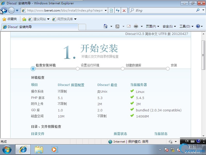This screenshot has height=155, width=206.
Task: Expand the help icon dropdown arrow
Action: pos(202,26)
